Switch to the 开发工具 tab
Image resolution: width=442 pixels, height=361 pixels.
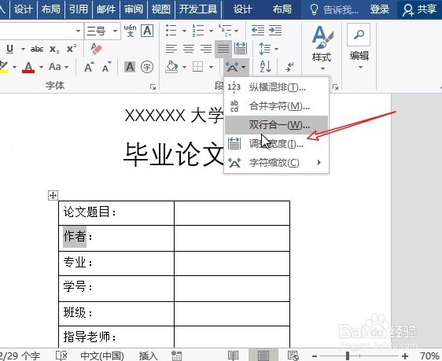[198, 9]
